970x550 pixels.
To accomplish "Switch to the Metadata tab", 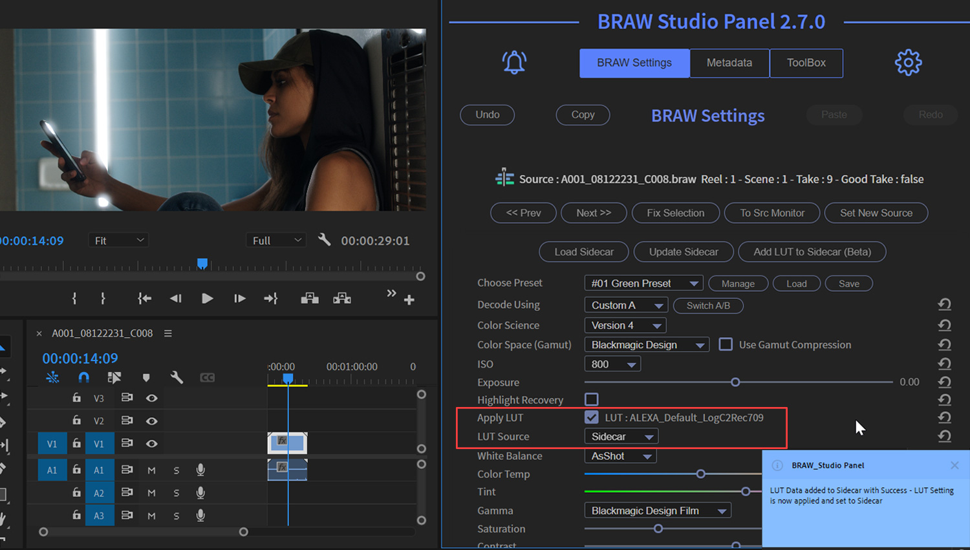I will coord(729,63).
